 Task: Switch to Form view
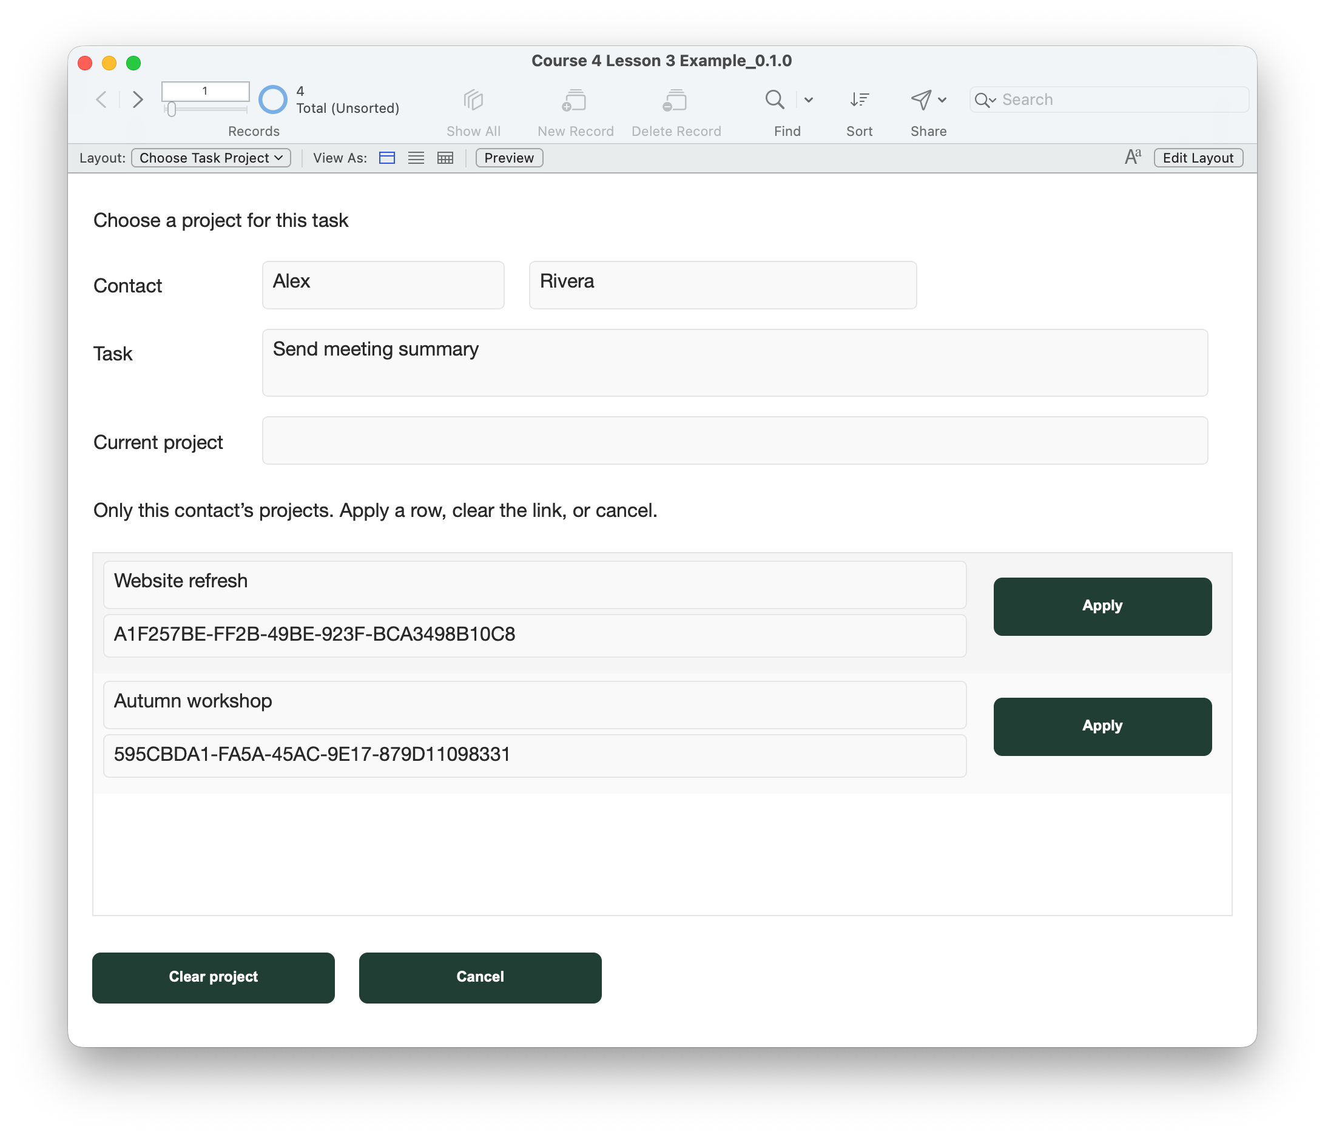click(x=387, y=158)
